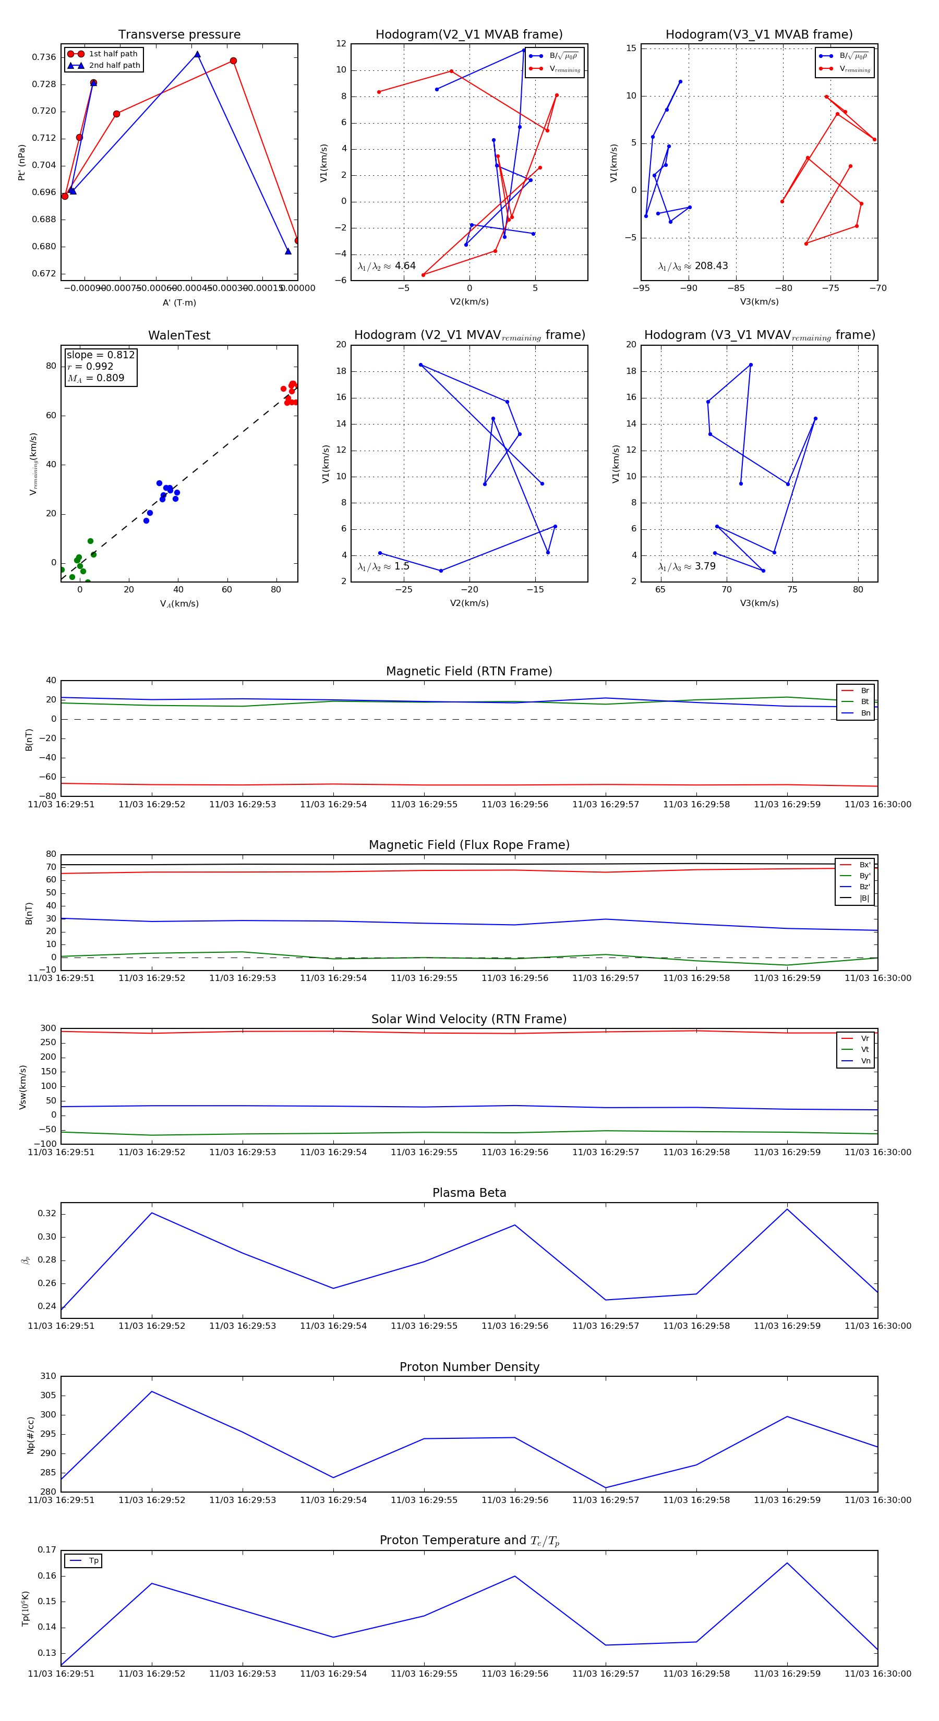Click the "0.32" tick on Plasma Beta axis
The height and width of the screenshot is (1721, 939).
(47, 1214)
